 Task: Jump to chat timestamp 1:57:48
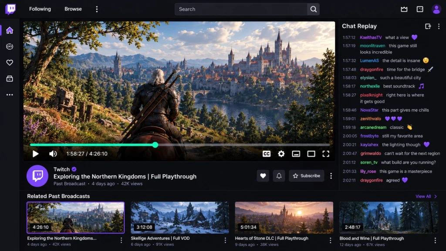(x=349, y=69)
